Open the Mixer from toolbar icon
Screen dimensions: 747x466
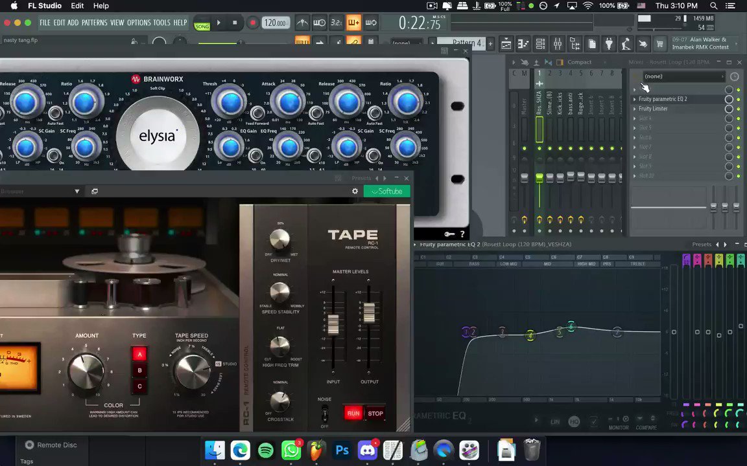tap(558, 44)
